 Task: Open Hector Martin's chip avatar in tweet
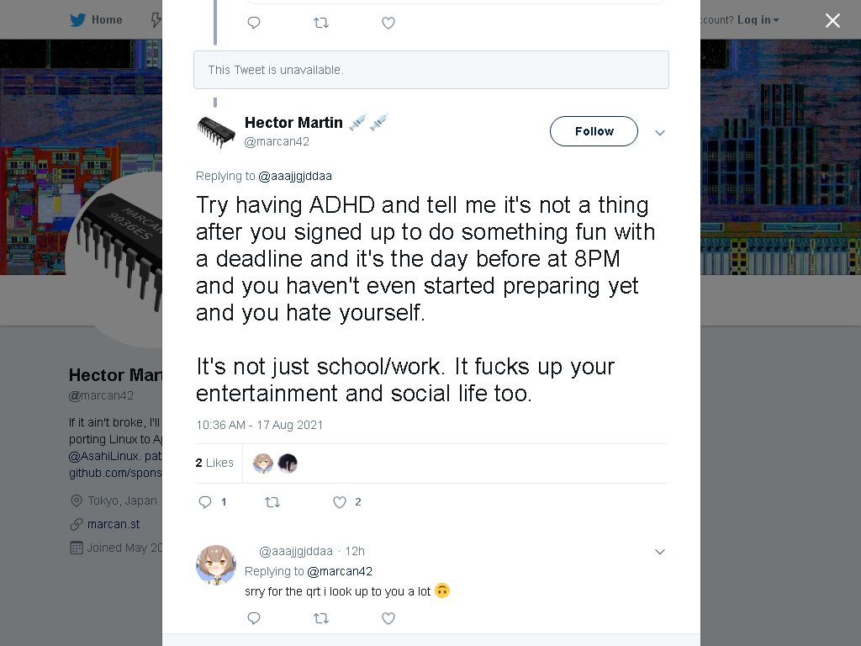coord(216,132)
